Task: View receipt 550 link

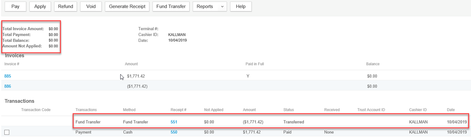Action: pyautogui.click(x=174, y=132)
